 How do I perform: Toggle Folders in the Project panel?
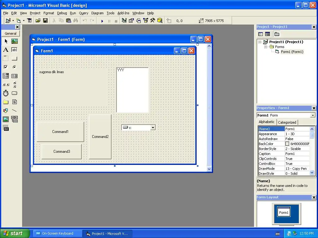click(x=277, y=34)
